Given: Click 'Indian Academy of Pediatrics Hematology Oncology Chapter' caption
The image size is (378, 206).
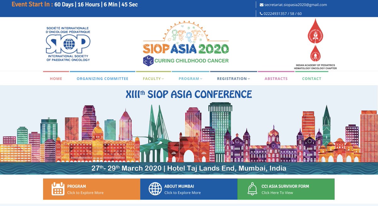Looking at the screenshot, I should [315, 67].
